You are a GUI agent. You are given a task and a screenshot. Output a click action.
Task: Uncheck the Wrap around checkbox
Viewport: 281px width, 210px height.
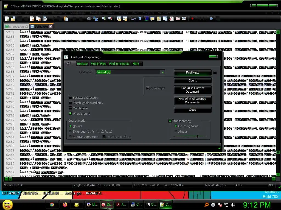71,113
